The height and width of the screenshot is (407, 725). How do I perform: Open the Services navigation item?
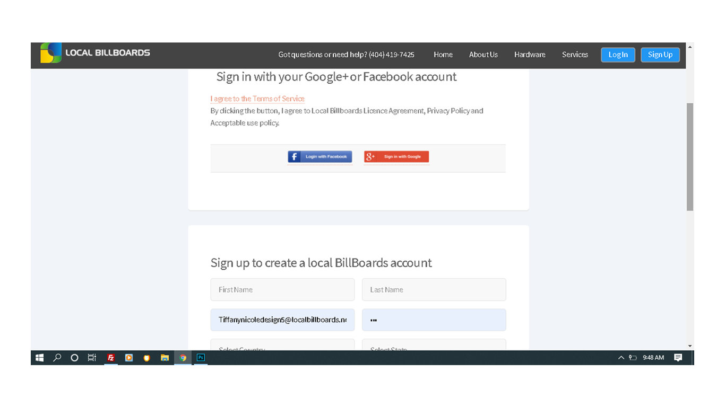click(x=575, y=55)
